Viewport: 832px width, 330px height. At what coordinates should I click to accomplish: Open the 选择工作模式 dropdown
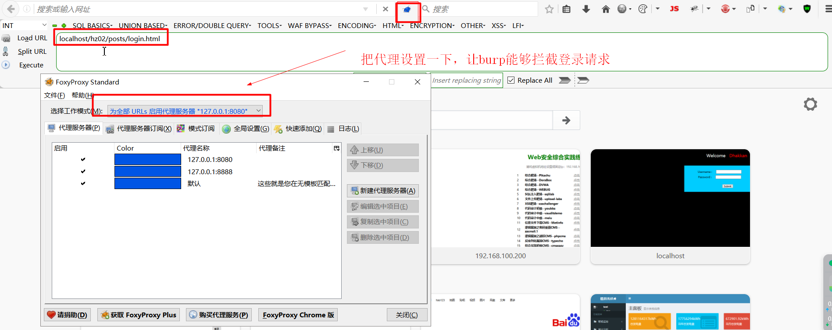[185, 111]
